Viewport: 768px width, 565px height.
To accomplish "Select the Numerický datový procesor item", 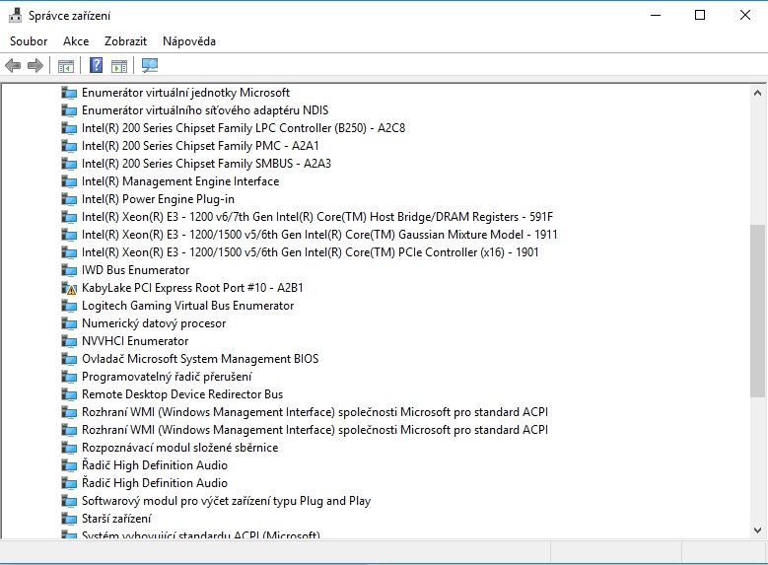I will 154,323.
